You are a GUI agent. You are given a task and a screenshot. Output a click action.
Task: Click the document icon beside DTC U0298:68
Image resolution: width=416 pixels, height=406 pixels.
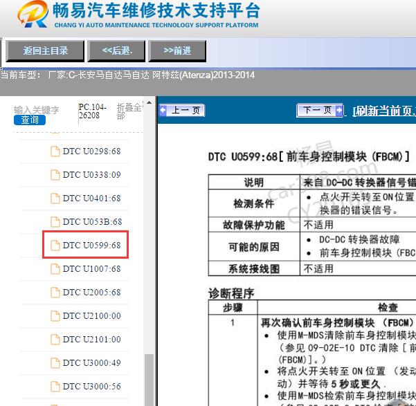pyautogui.click(x=55, y=151)
